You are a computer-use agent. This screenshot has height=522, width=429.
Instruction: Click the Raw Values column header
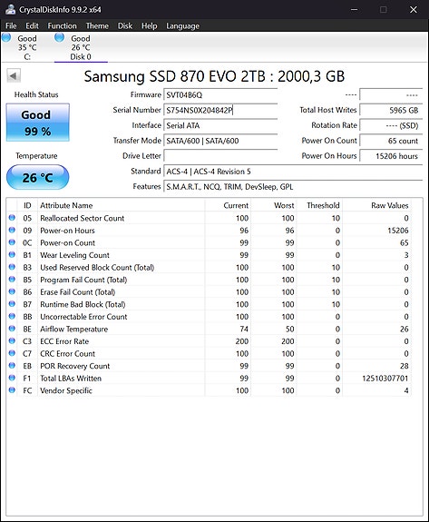click(376, 205)
